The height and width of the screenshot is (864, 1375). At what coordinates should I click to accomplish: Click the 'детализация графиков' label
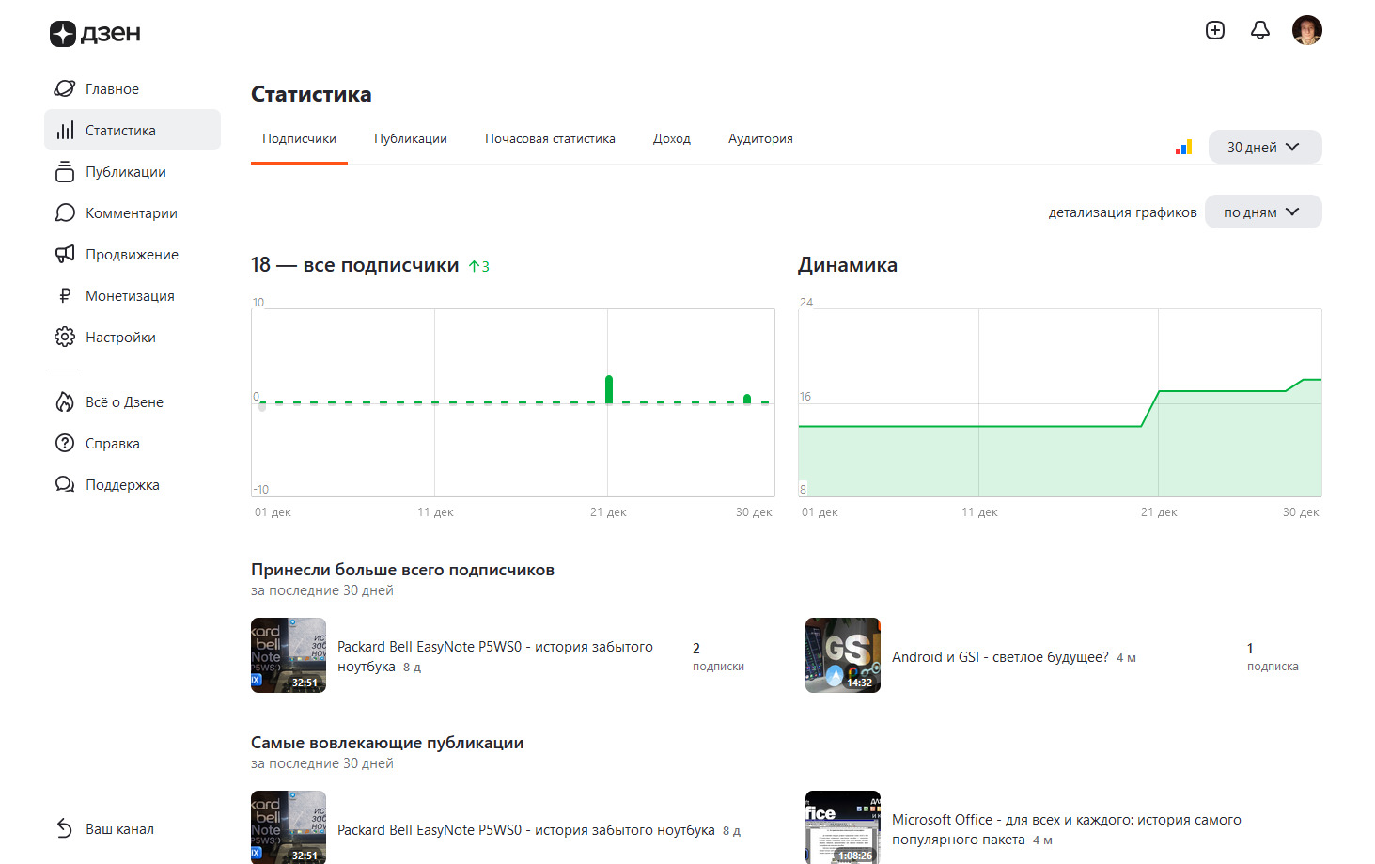[x=1123, y=212]
